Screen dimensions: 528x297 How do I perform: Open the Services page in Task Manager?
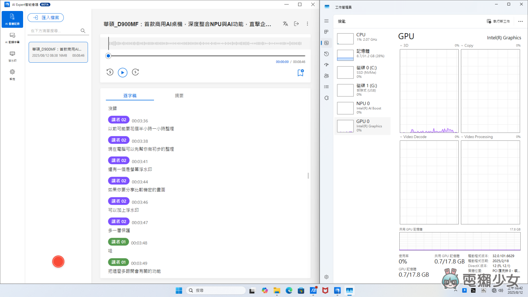point(326,98)
